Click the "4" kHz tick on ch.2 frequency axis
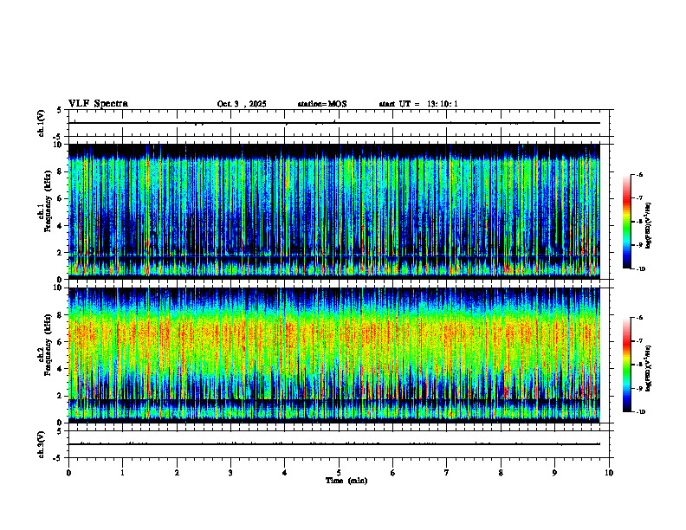This screenshot has height=530, width=686. (x=61, y=369)
